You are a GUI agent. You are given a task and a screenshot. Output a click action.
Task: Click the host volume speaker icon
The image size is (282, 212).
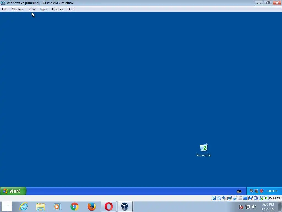point(254,207)
